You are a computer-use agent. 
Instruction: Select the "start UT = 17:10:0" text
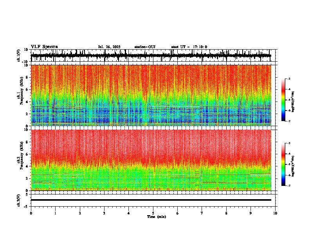click(x=189, y=47)
